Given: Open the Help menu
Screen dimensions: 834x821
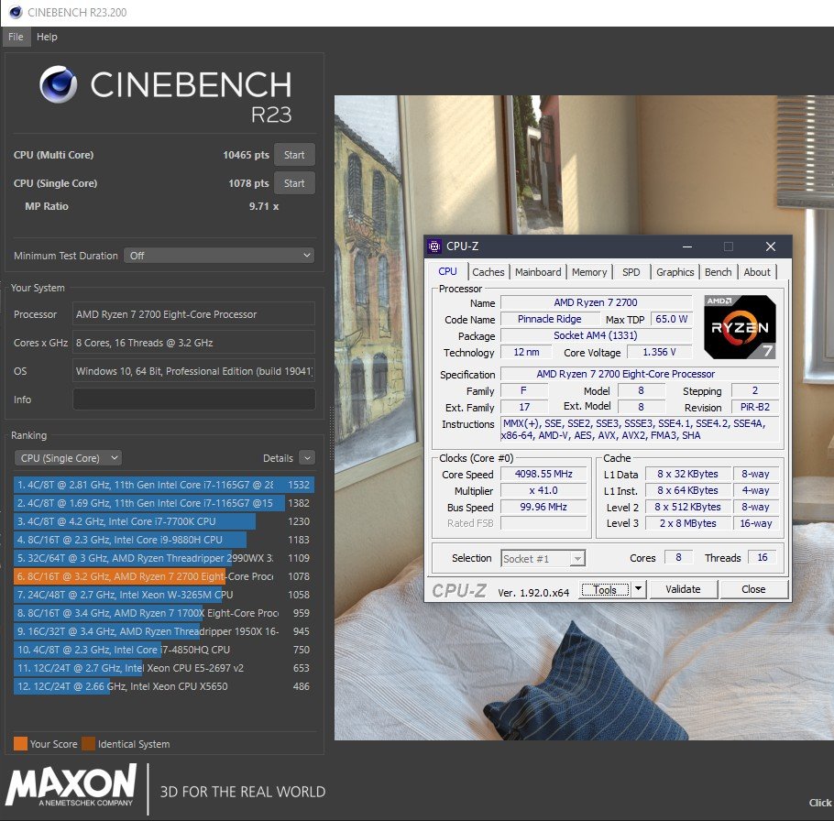Looking at the screenshot, I should pyautogui.click(x=47, y=37).
